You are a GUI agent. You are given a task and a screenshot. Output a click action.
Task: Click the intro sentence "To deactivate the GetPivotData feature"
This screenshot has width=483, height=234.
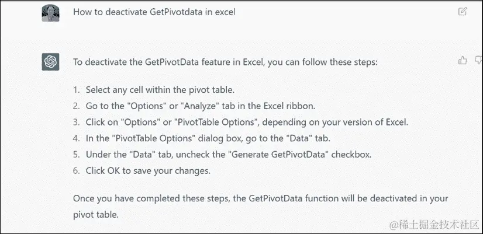click(225, 62)
